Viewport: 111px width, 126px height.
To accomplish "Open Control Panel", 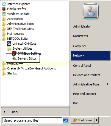I will point(82,66).
